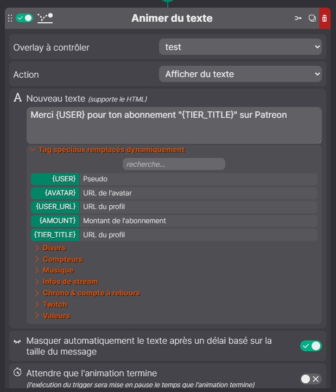The image size is (336, 392).
Task: Click the text animation icon in header
Action: click(x=45, y=18)
